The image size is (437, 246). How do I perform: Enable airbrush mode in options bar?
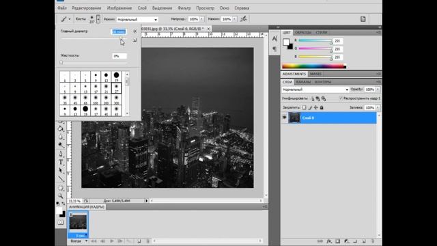[x=244, y=19]
